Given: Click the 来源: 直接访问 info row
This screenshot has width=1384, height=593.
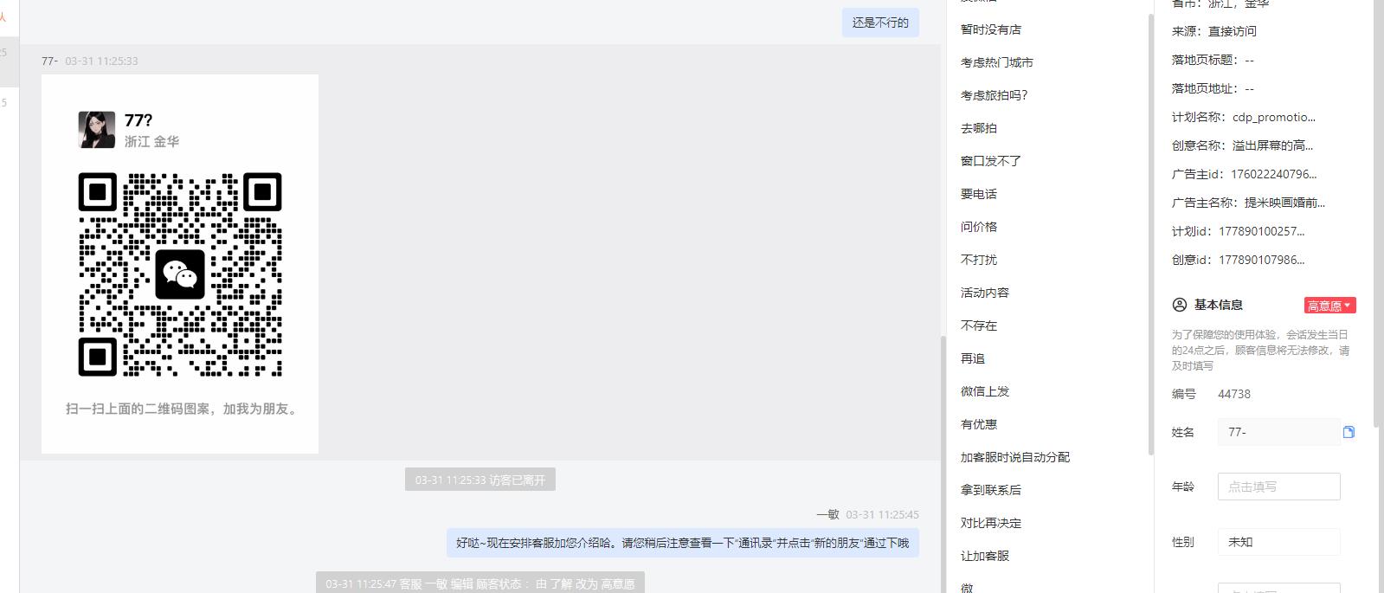Looking at the screenshot, I should click(1214, 31).
